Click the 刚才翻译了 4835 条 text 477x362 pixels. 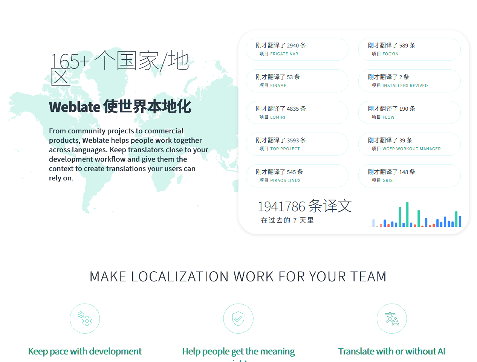tap(281, 108)
